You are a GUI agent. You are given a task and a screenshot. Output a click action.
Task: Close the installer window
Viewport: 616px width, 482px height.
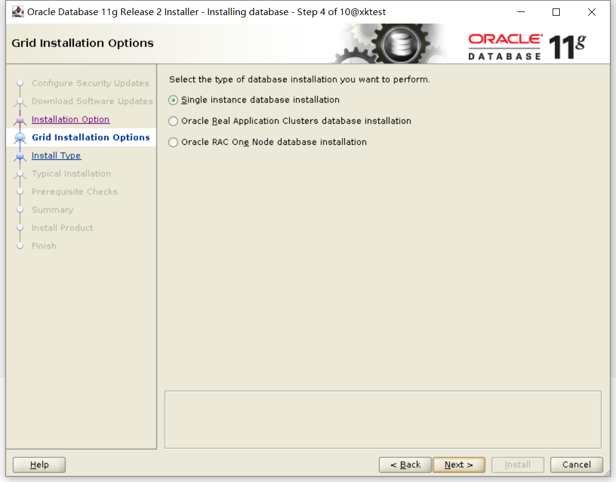click(x=592, y=12)
